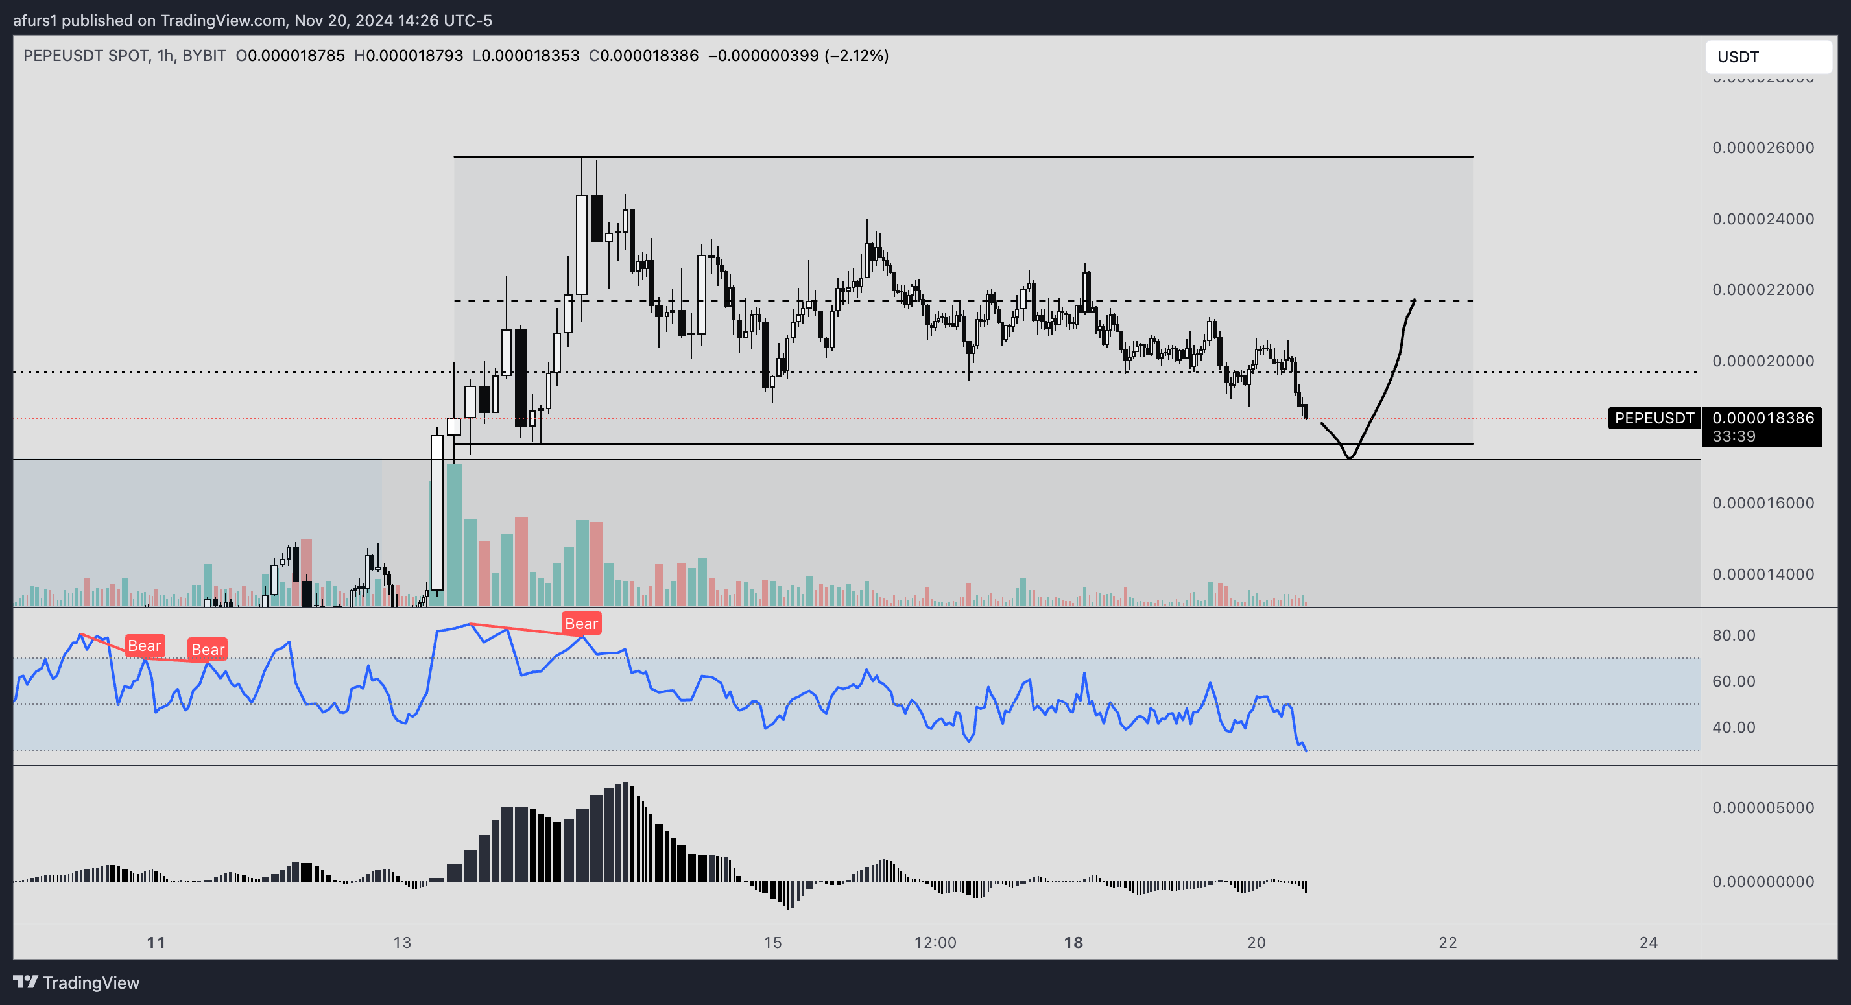Click date label 18 on time axis
Viewport: 1851px width, 1005px height.
(x=1073, y=943)
